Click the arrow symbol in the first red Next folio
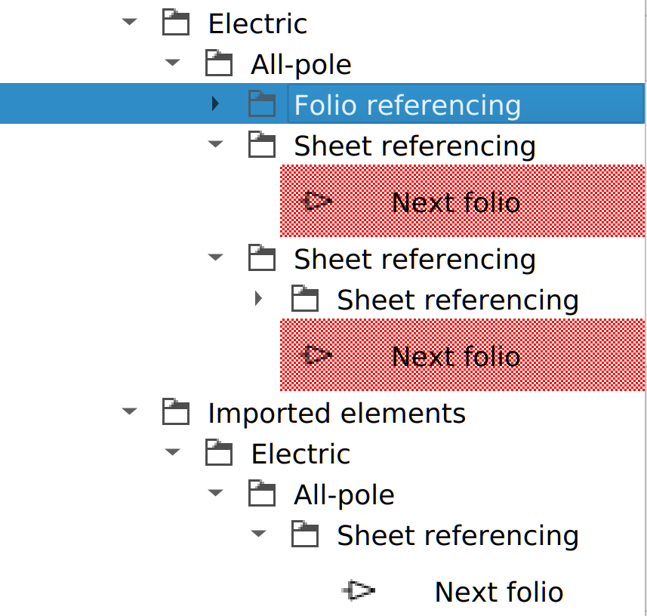Viewport: 647px width, 616px height. [316, 202]
